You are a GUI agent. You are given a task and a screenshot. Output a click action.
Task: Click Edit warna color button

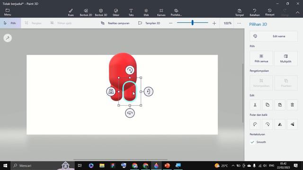pos(274,36)
